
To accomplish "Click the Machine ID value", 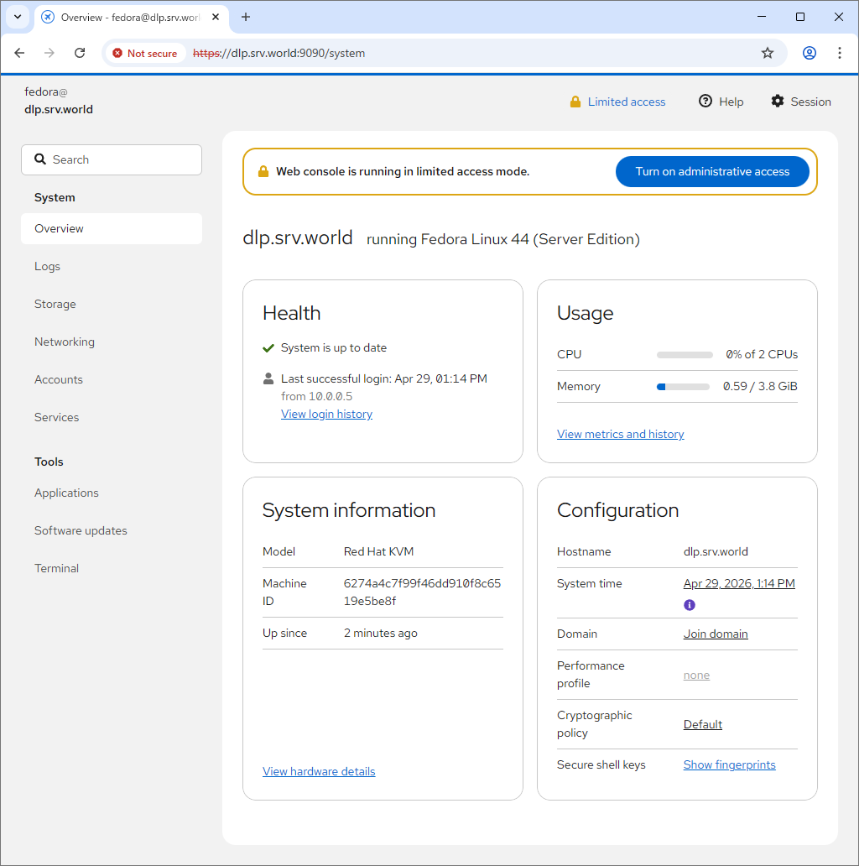I will (x=422, y=592).
